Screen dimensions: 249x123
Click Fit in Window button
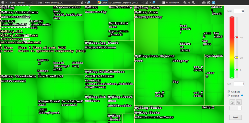[171, 3]
